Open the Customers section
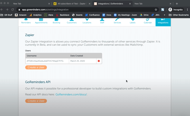This screenshot has height=116, width=190. tap(72, 21)
